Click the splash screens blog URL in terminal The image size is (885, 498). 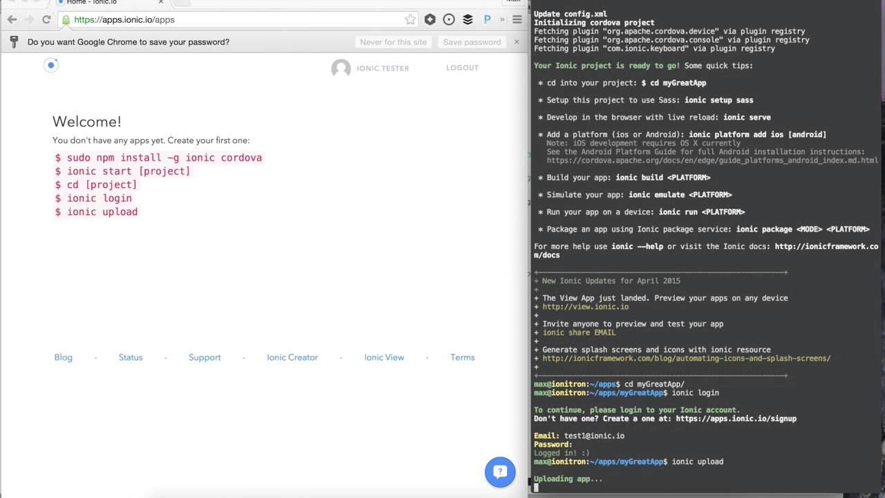tap(687, 358)
